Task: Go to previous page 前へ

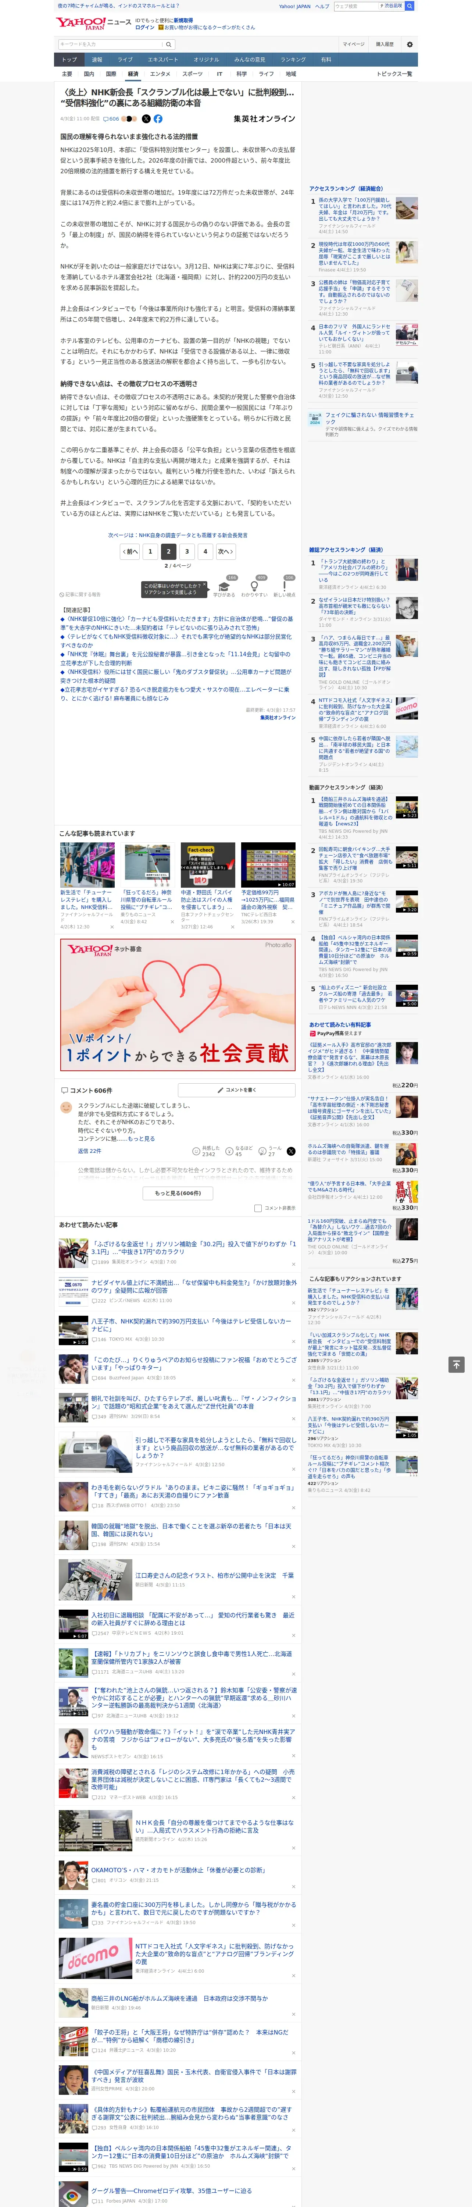Action: click(x=130, y=552)
